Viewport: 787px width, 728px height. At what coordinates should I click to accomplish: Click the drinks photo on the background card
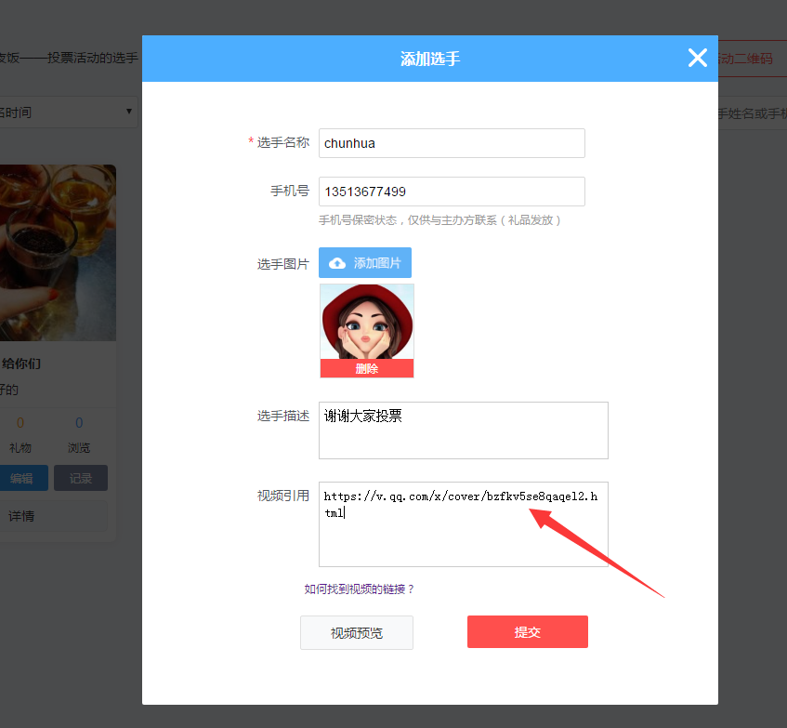coord(58,253)
